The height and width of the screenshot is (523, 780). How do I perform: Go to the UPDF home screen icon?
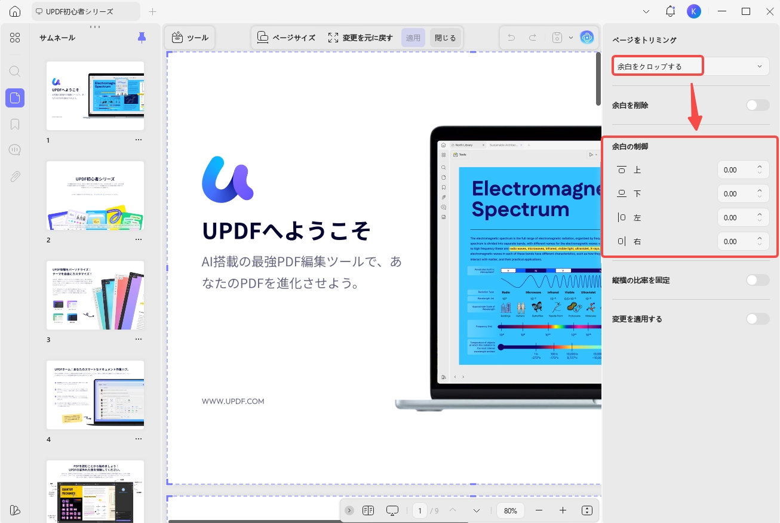(x=15, y=11)
